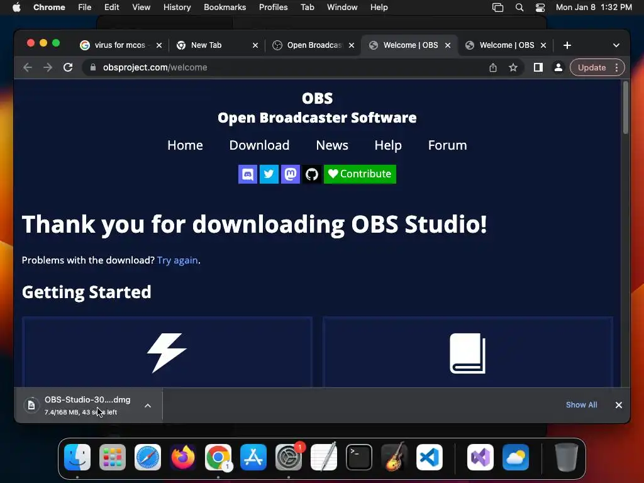The image size is (644, 483).
Task: Open the Apple menu
Action: (x=16, y=8)
